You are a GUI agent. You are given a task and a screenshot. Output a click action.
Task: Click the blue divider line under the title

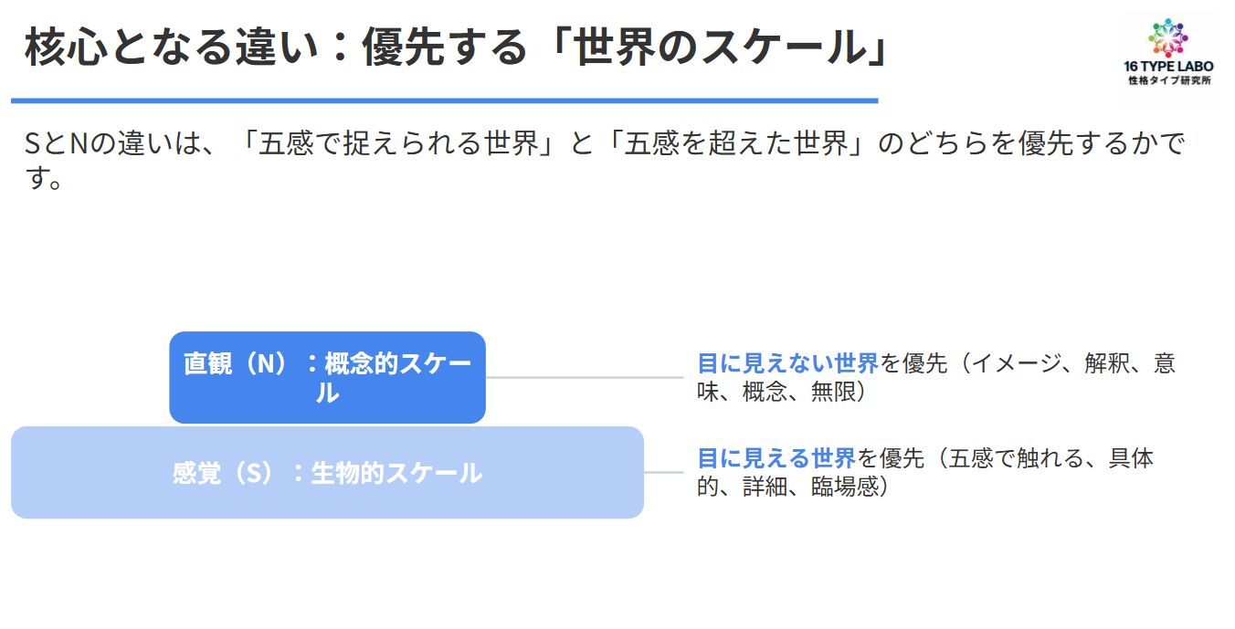(x=444, y=100)
